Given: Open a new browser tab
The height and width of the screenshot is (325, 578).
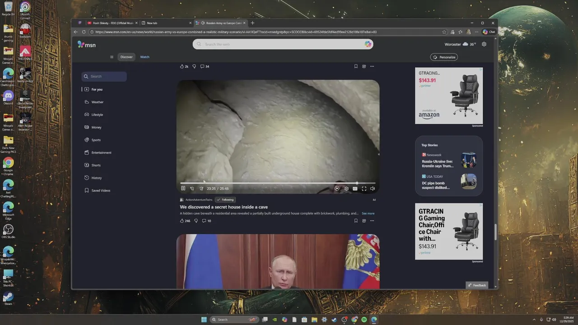Looking at the screenshot, I should 252,23.
